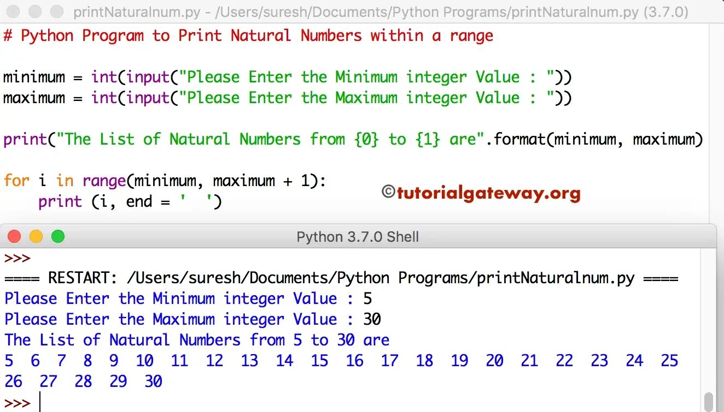Zoom the printNaturalnum.py editor window
This screenshot has height=412, width=724.
coord(56,11)
